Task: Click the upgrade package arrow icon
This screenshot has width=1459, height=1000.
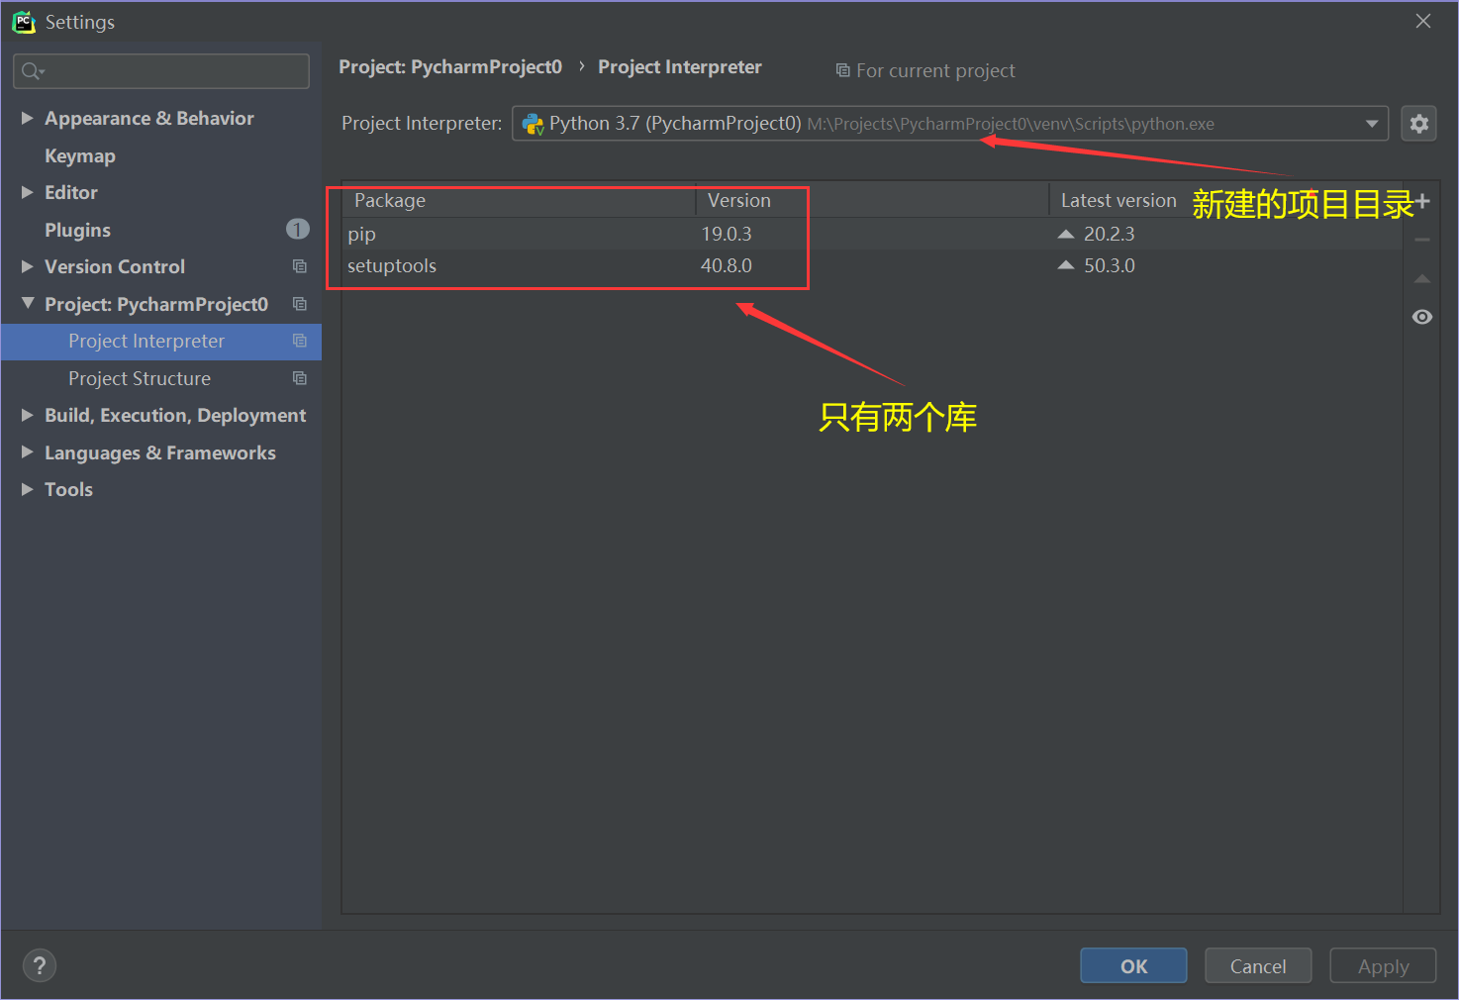Action: (x=1422, y=279)
